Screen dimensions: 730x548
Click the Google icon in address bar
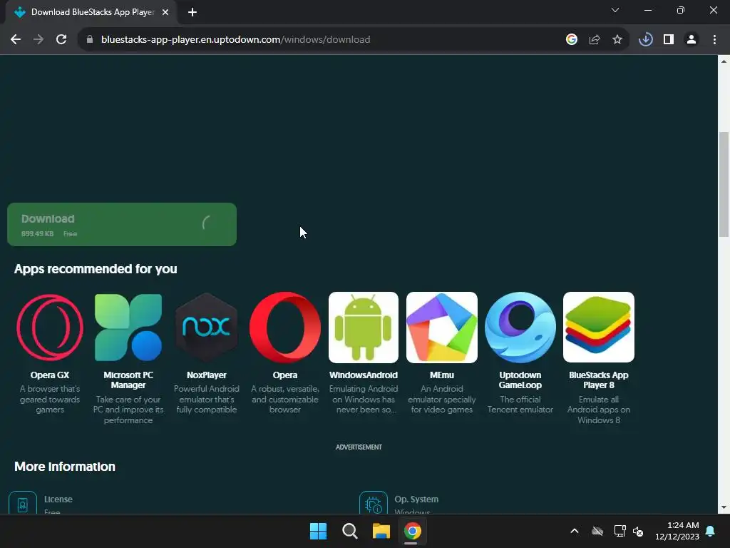point(572,40)
